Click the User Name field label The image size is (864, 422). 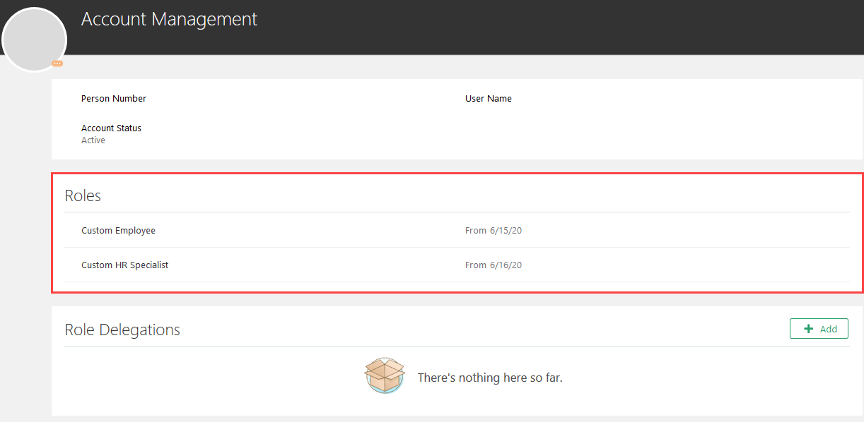click(488, 98)
